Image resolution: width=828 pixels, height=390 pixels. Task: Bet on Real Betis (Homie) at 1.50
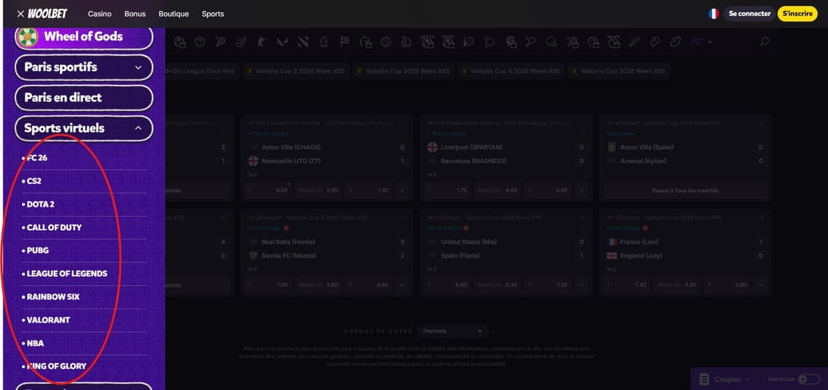[270, 285]
